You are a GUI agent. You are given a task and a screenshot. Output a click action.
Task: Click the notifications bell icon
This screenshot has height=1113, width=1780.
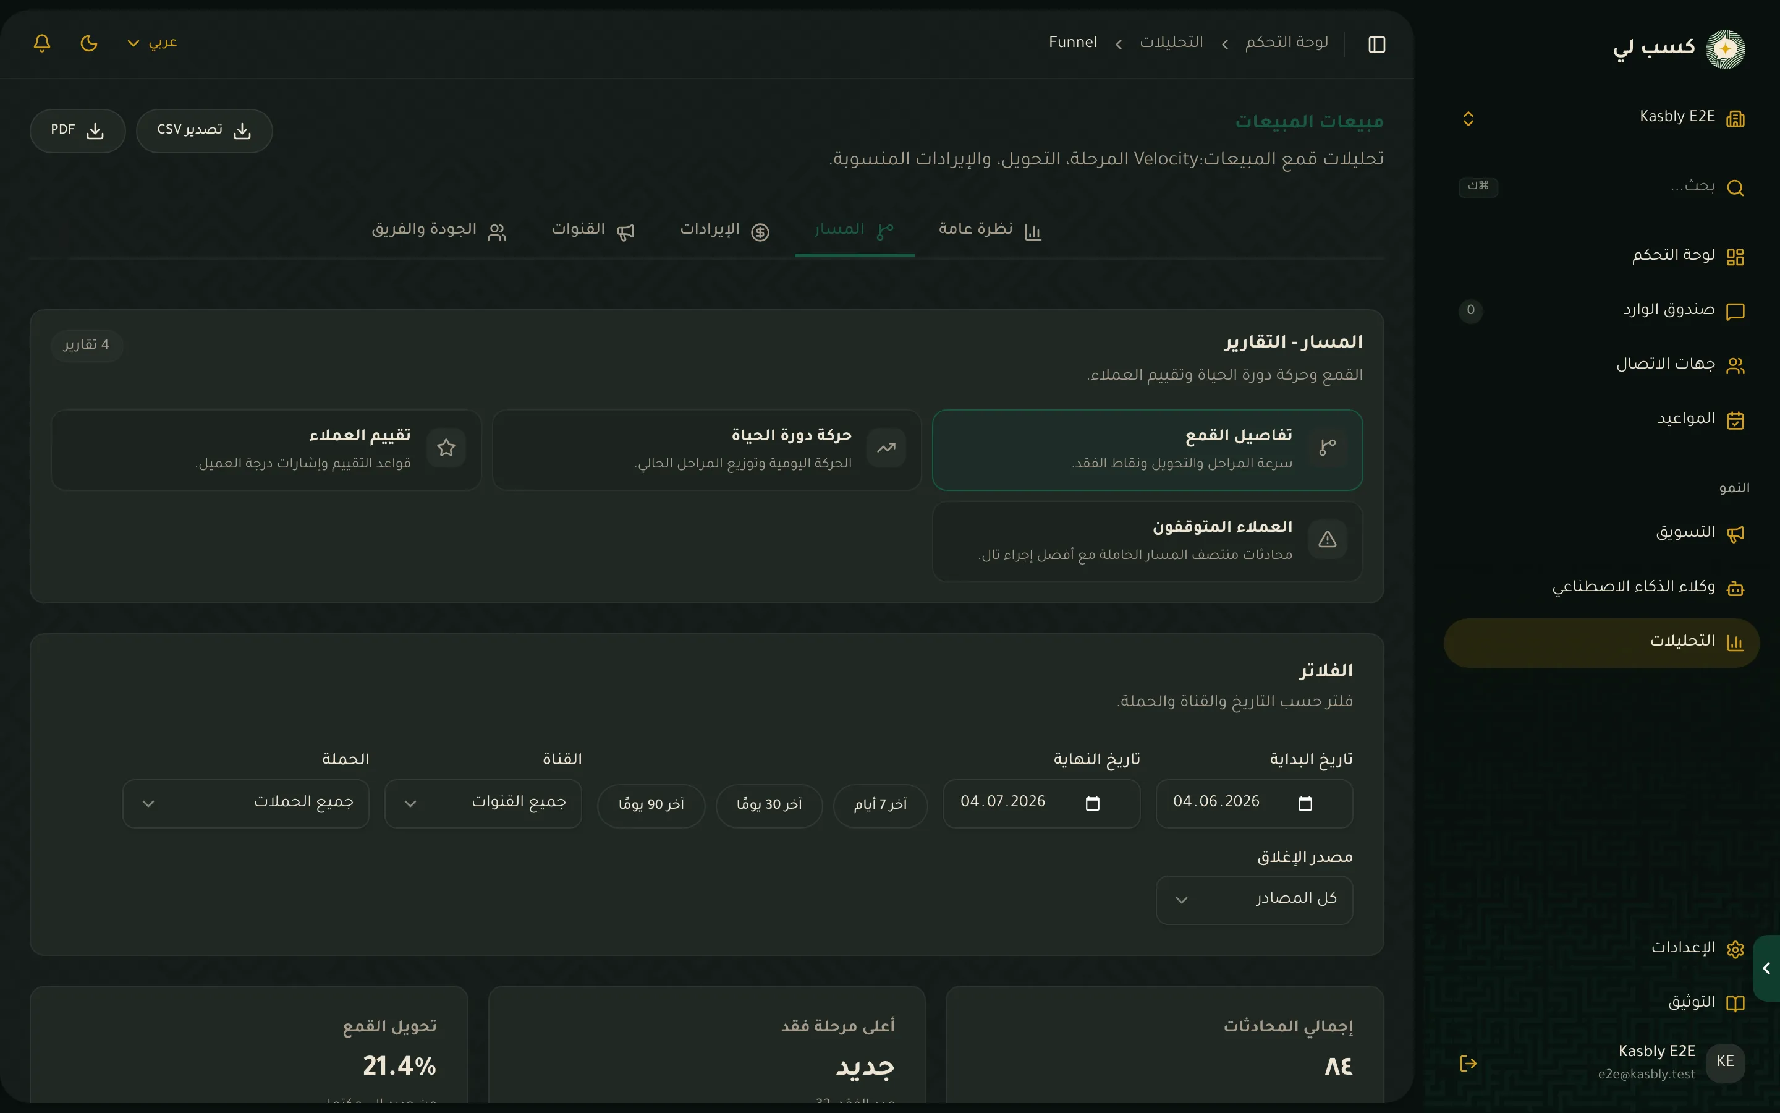click(42, 43)
